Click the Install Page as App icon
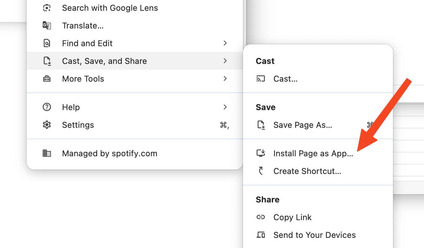The height and width of the screenshot is (248, 424). point(260,153)
